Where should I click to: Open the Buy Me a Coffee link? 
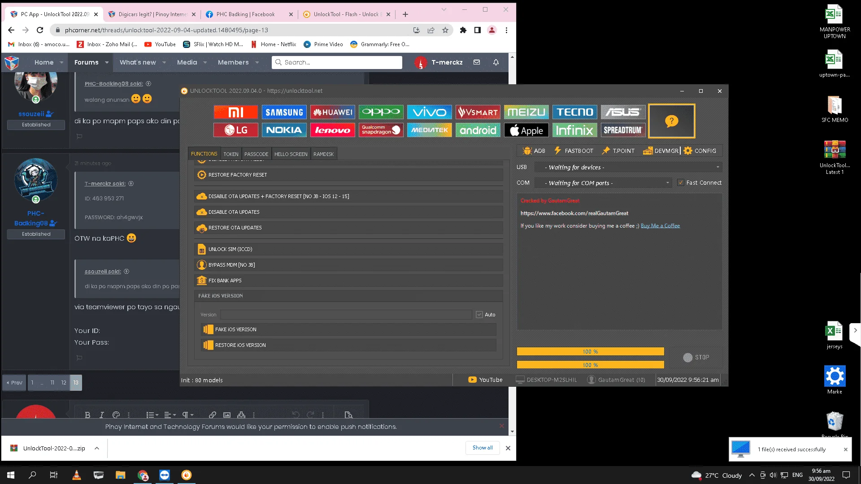[660, 226]
